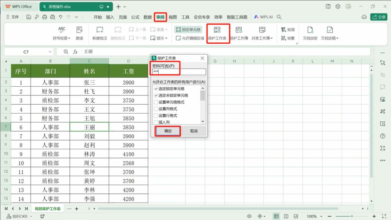Enable 设置列格式 checkbox
The width and height of the screenshot is (391, 220).
point(156,109)
